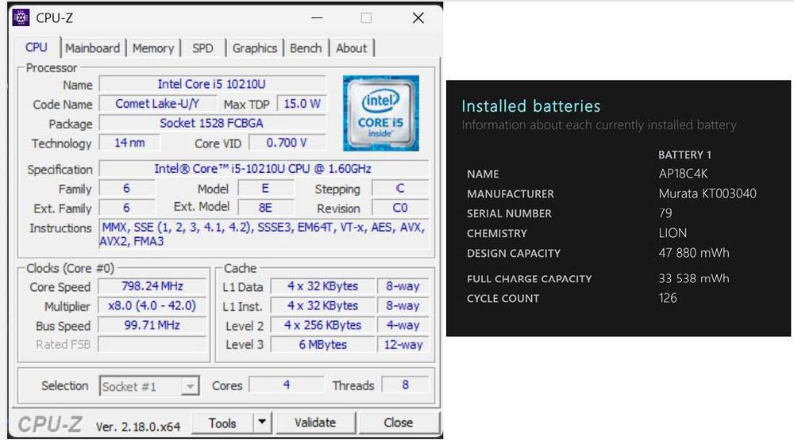Close the CPU-Z window with the X
This screenshot has height=440, width=794.
418,18
